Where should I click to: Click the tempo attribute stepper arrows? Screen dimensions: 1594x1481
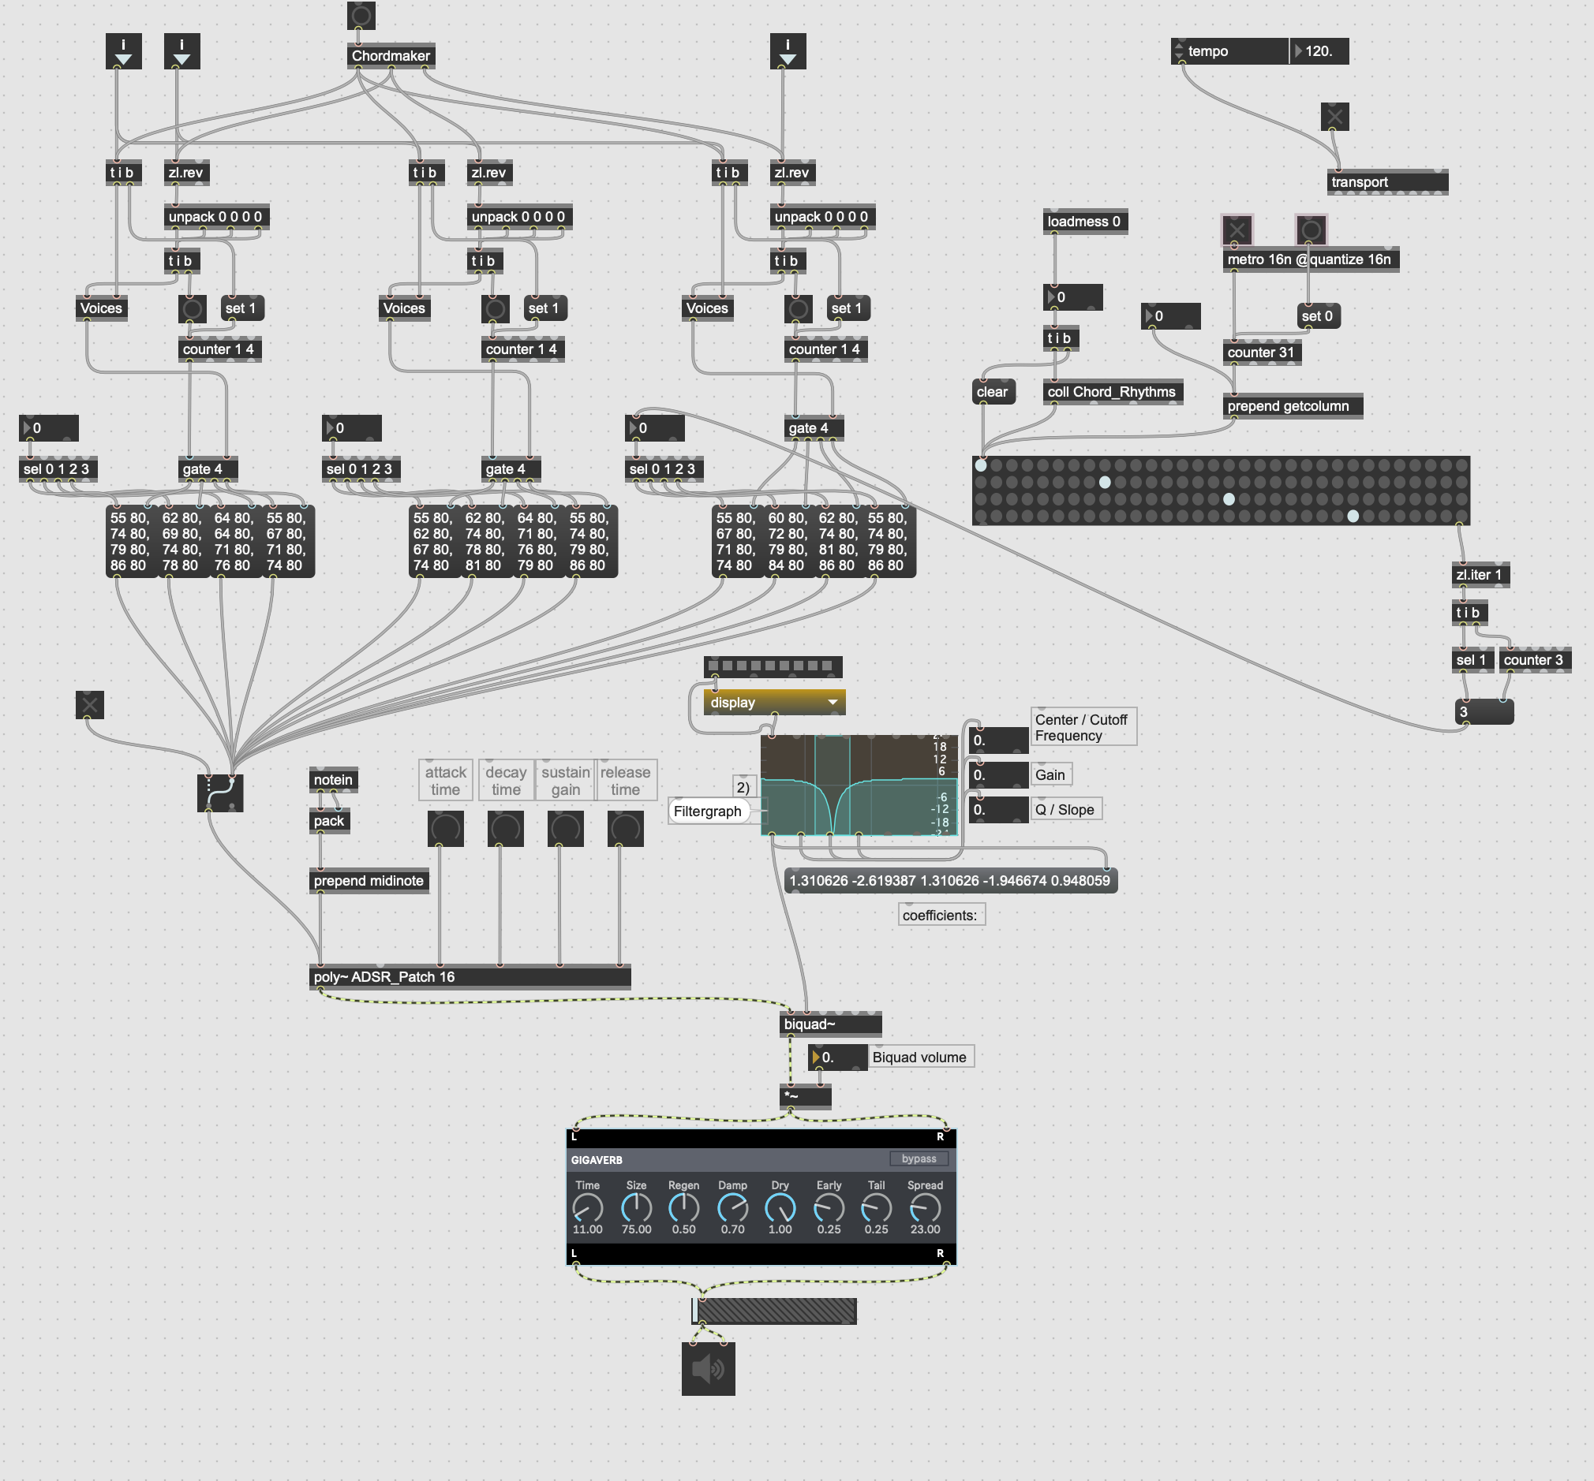pos(1179,51)
